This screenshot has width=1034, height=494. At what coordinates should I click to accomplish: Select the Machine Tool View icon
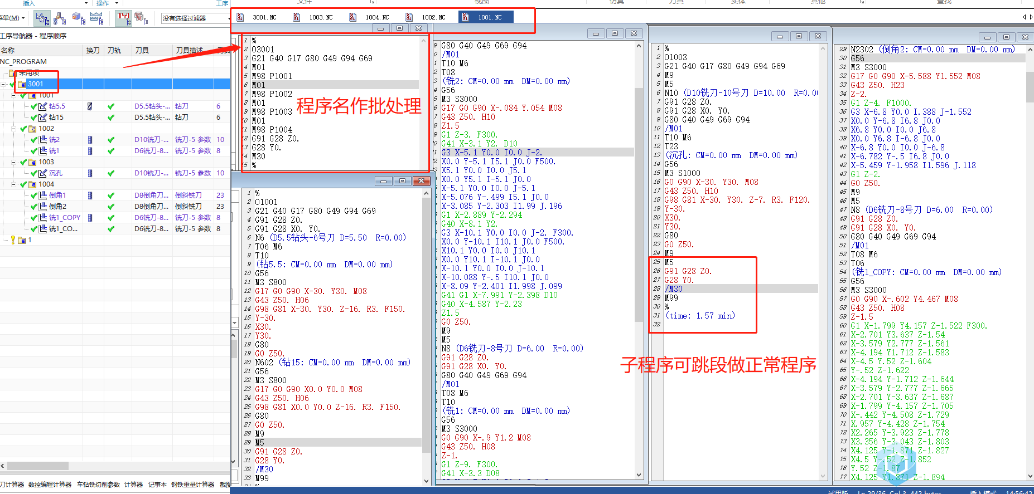60,18
